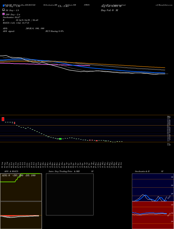Screen dimensions: 174x229
Task: Click the large red candlestick at chart start
Action: (3, 119)
